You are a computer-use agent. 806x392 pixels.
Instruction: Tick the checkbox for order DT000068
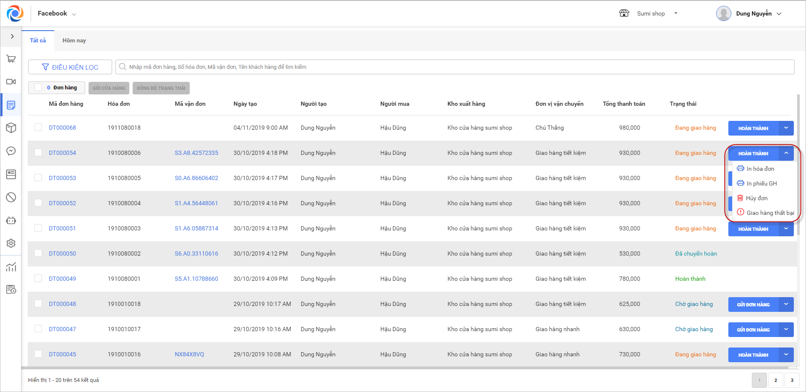pos(38,128)
